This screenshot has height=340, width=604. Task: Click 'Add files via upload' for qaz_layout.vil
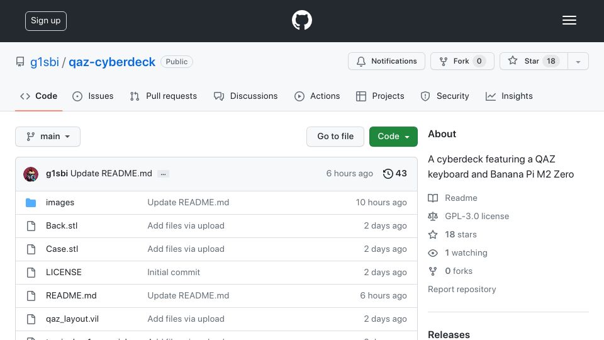point(186,319)
